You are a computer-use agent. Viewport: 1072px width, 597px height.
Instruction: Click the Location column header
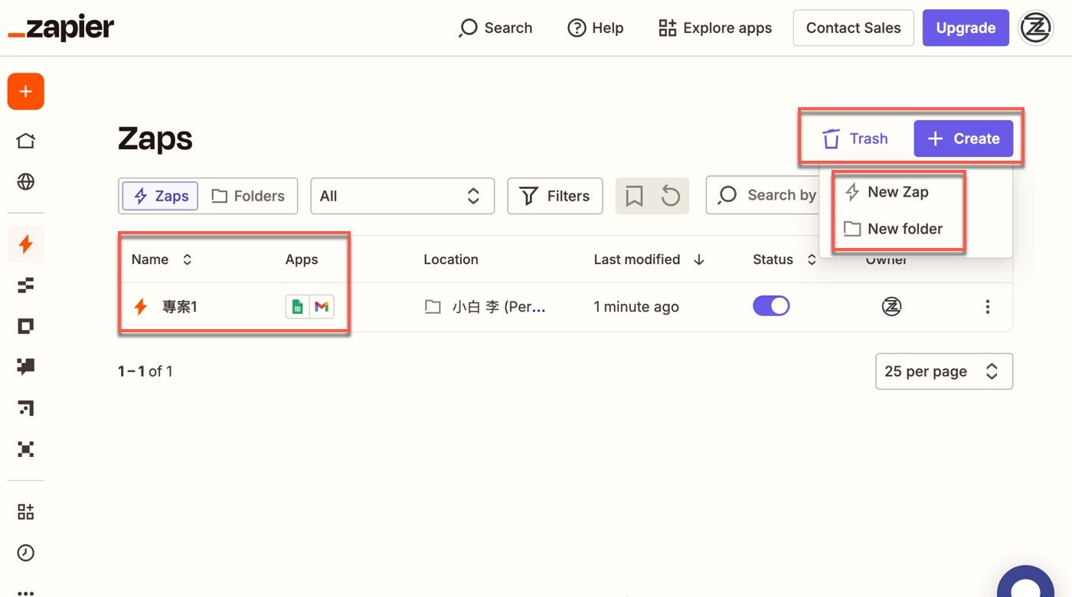point(451,259)
